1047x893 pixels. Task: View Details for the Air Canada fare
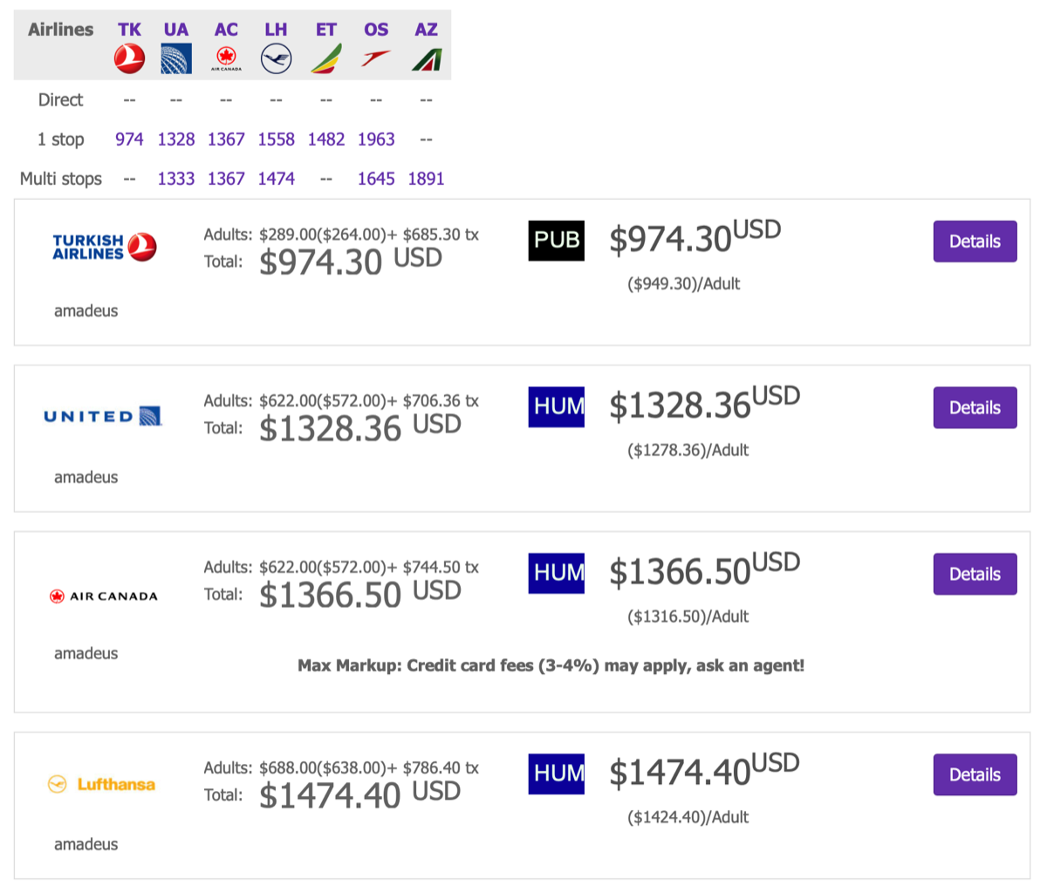(x=975, y=574)
